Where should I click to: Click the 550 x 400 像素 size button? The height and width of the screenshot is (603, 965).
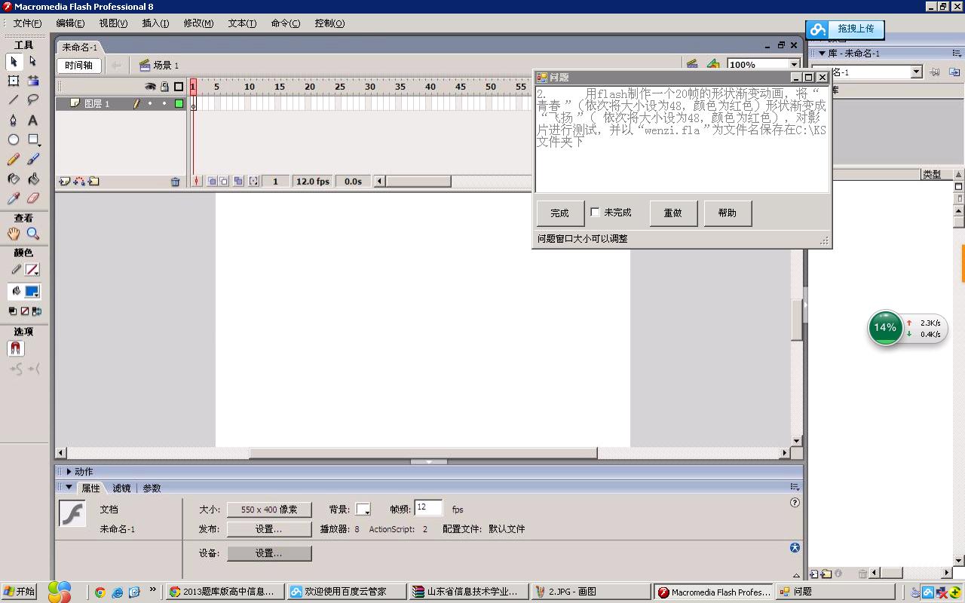click(269, 510)
